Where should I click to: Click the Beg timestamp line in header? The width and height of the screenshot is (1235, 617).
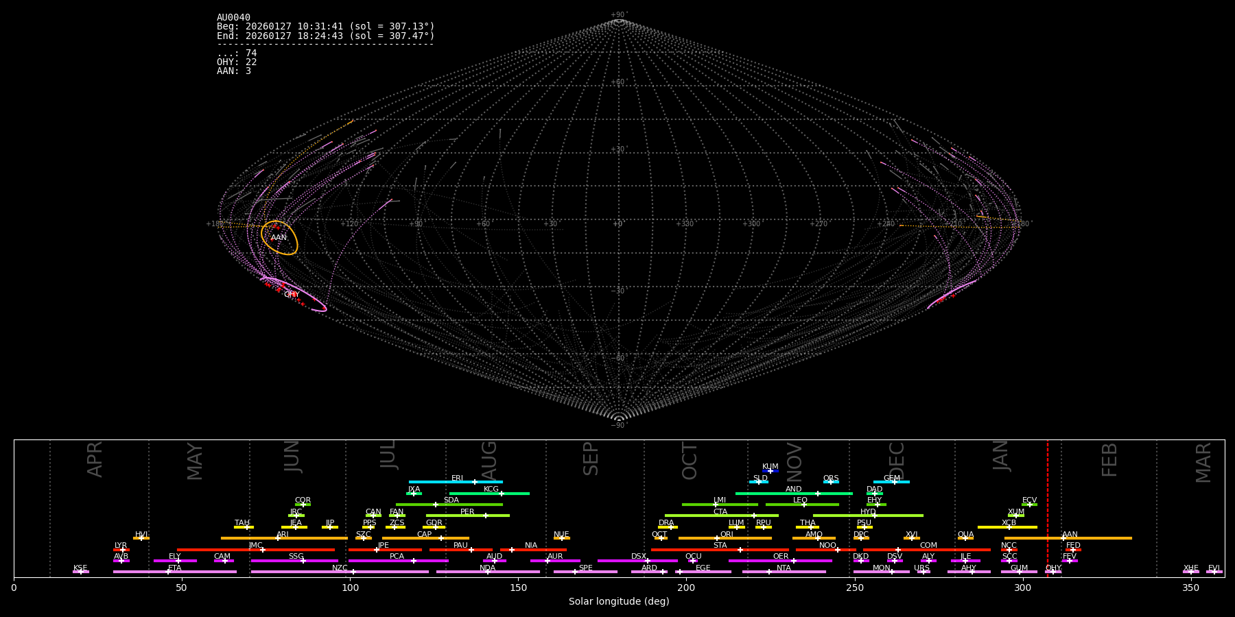(x=326, y=27)
